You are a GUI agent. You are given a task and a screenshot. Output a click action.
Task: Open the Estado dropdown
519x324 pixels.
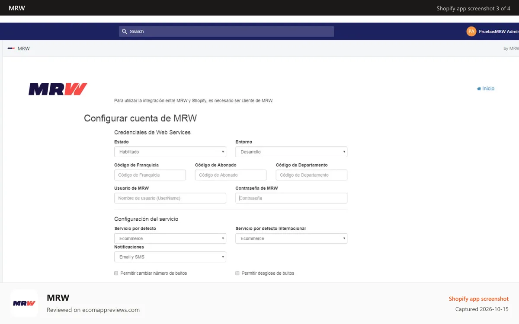click(170, 152)
